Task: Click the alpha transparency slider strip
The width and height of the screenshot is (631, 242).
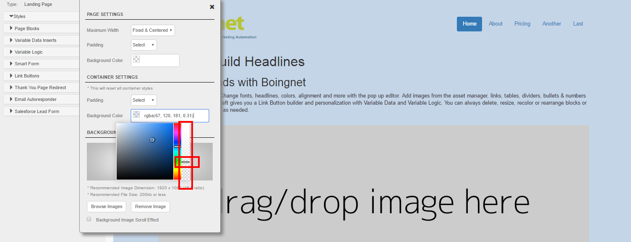Action: coord(185,151)
